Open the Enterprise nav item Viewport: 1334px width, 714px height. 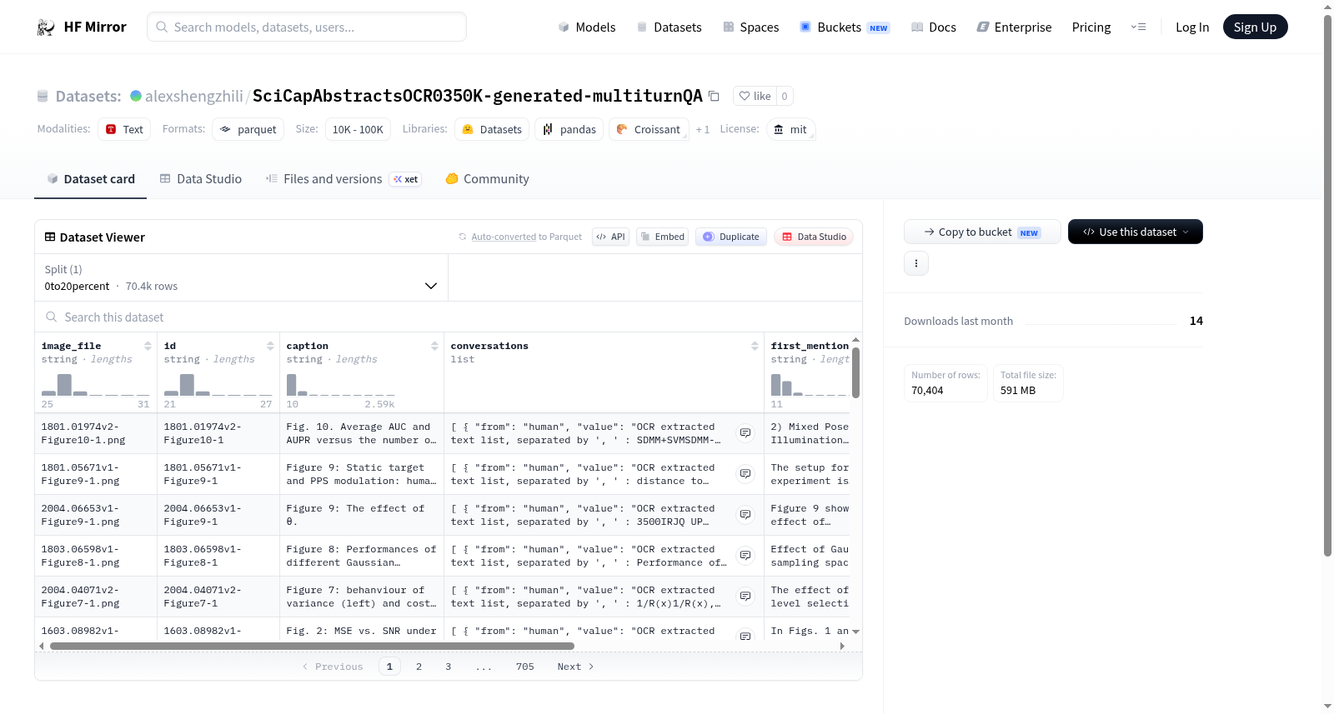click(x=1014, y=27)
